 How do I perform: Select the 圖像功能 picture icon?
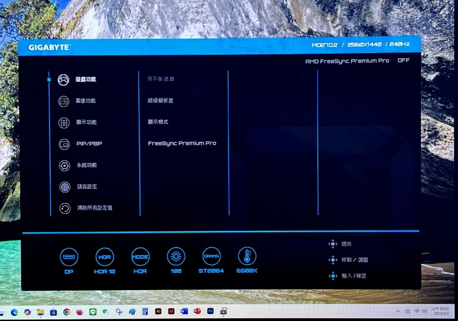tap(64, 101)
